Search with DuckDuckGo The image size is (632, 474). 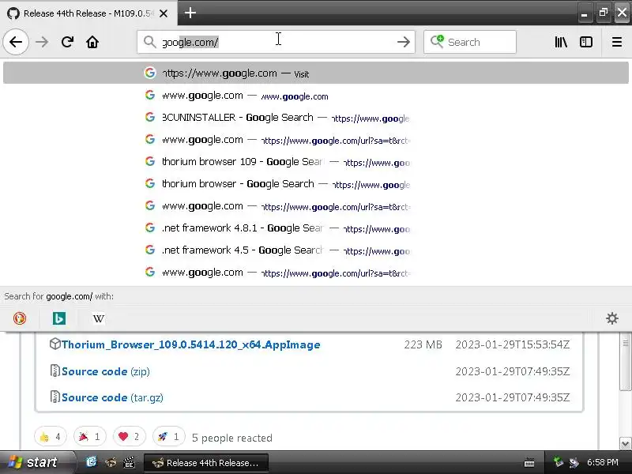coord(19,318)
